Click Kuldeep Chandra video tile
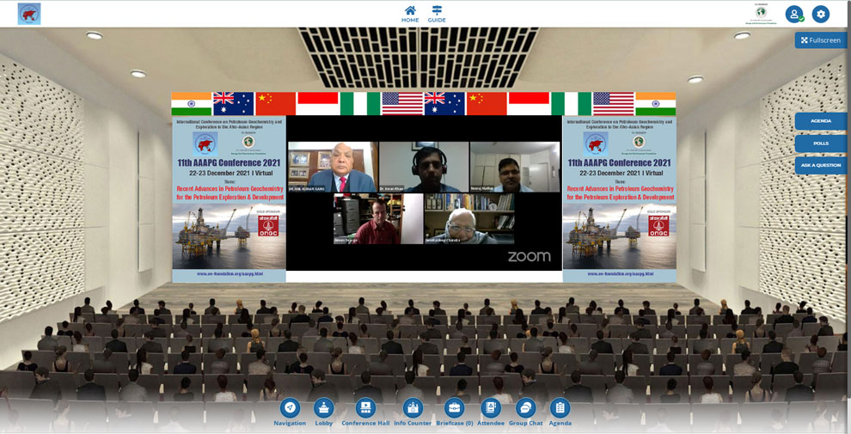The width and height of the screenshot is (851, 434). click(469, 218)
